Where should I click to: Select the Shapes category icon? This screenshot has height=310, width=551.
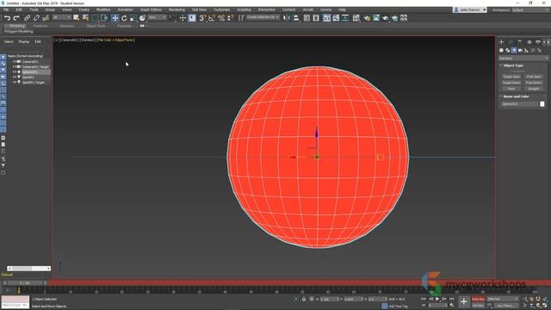508,51
